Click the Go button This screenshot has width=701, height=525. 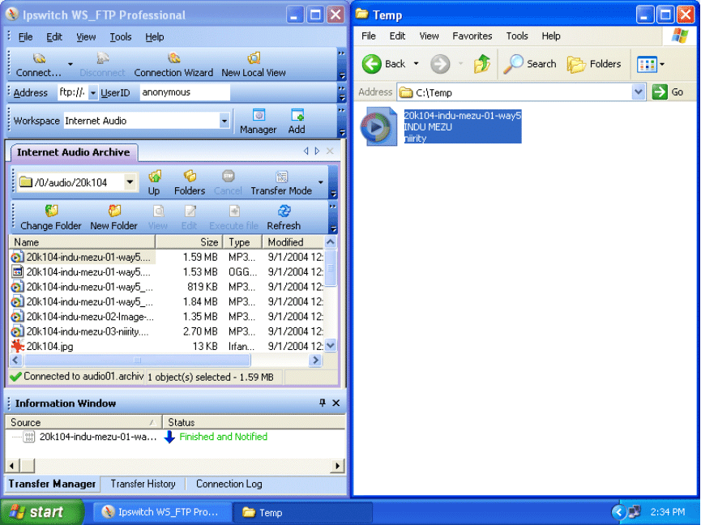tap(668, 92)
